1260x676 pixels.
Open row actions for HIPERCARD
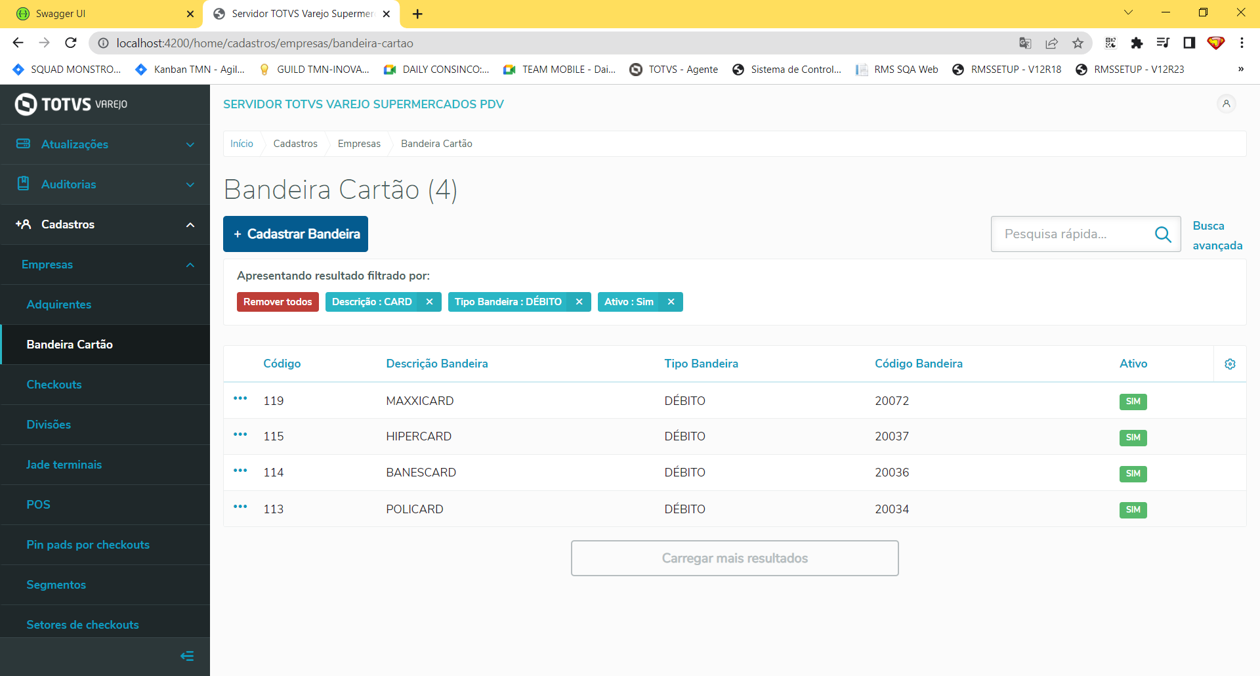[x=240, y=434]
